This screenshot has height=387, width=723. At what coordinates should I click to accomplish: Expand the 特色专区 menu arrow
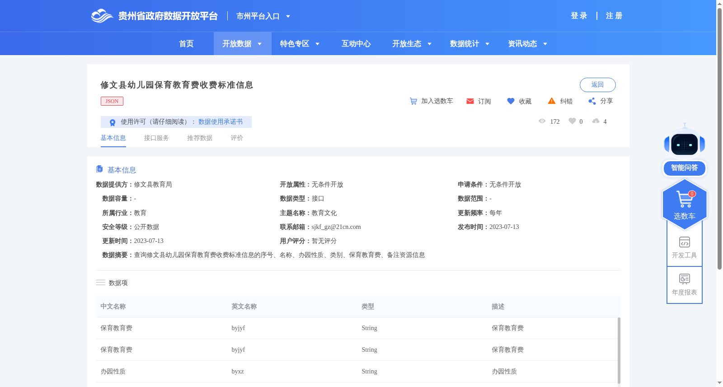click(318, 44)
